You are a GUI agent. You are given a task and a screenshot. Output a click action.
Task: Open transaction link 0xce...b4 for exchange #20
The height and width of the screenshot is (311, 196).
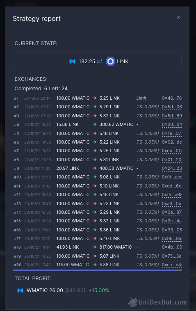(x=172, y=265)
